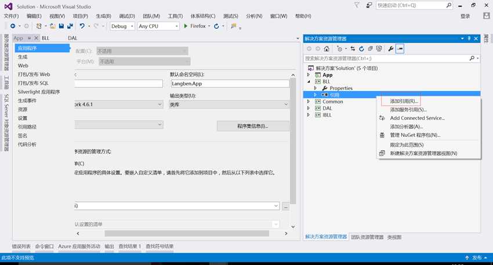
Task: Click Show All Files icon in Solution Explorer
Action: click(x=379, y=49)
